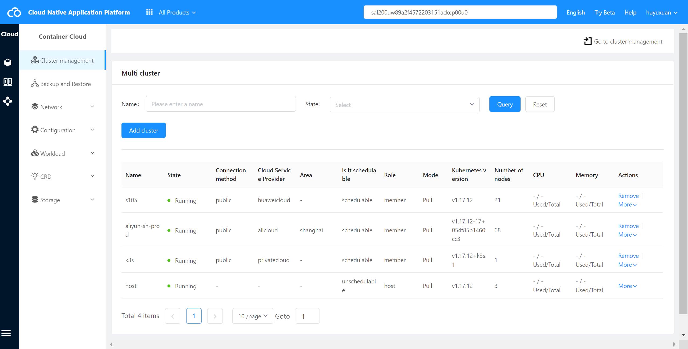688x349 pixels.
Task: Click the 'shanghai' area cell
Action: (311, 230)
